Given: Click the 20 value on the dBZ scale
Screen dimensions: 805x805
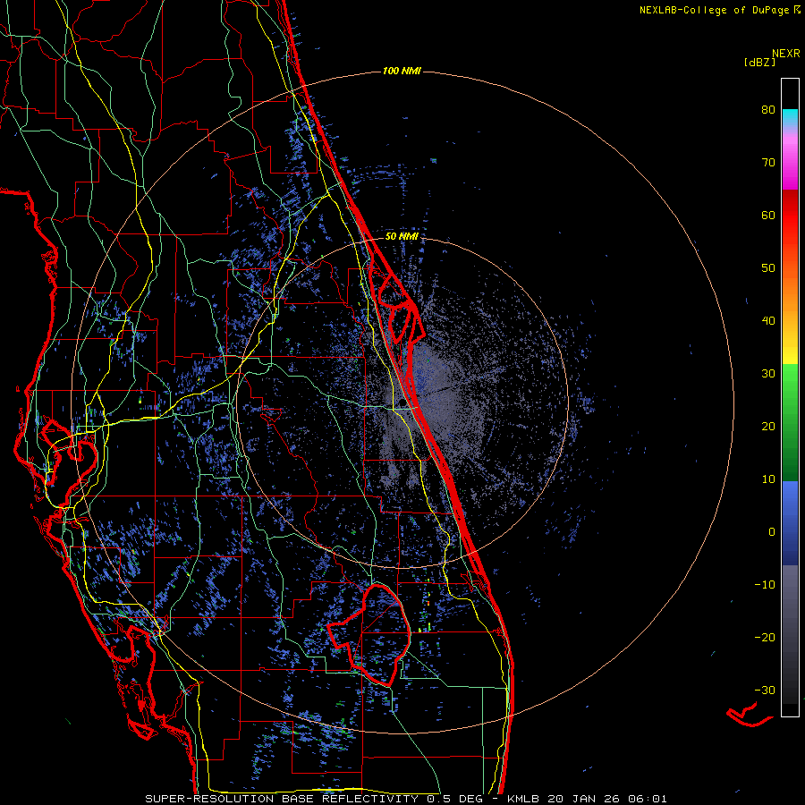Looking at the screenshot, I should (x=768, y=427).
